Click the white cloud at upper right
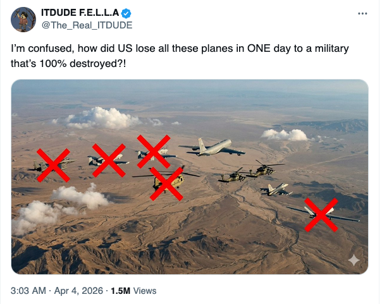382x304 pixels. click(x=285, y=134)
